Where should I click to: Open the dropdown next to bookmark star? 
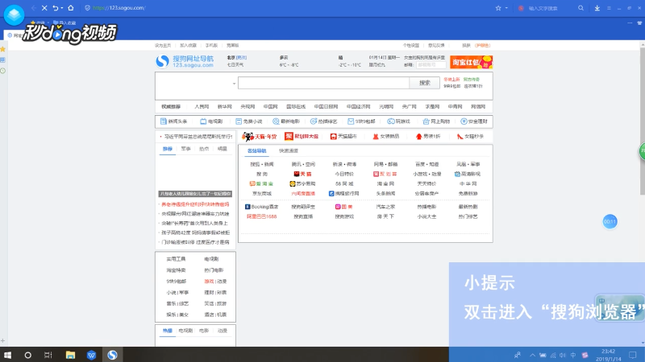coord(506,8)
